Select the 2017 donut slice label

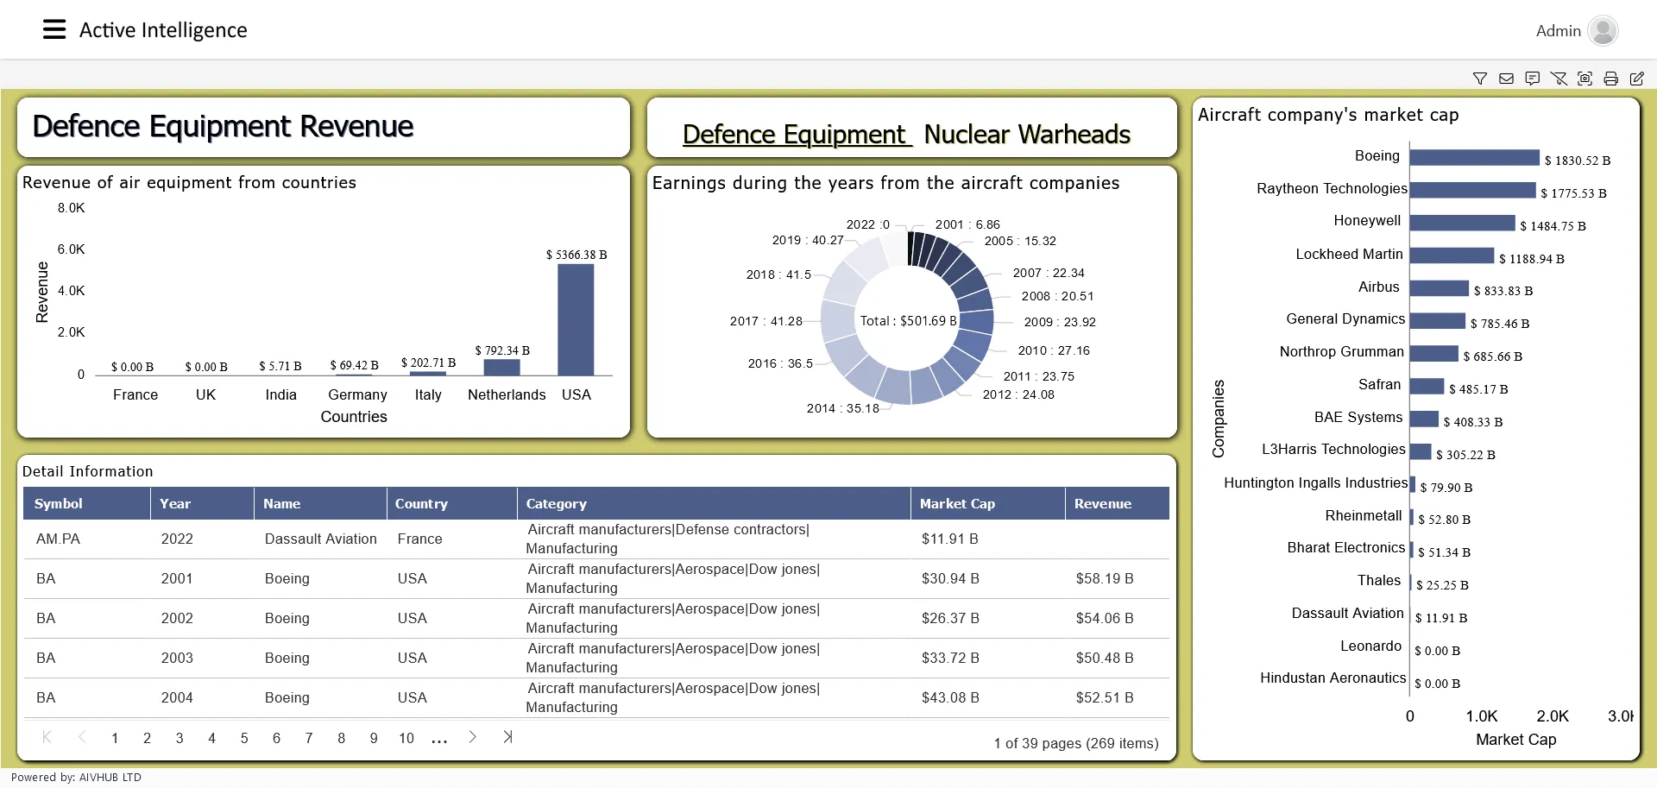(x=765, y=321)
